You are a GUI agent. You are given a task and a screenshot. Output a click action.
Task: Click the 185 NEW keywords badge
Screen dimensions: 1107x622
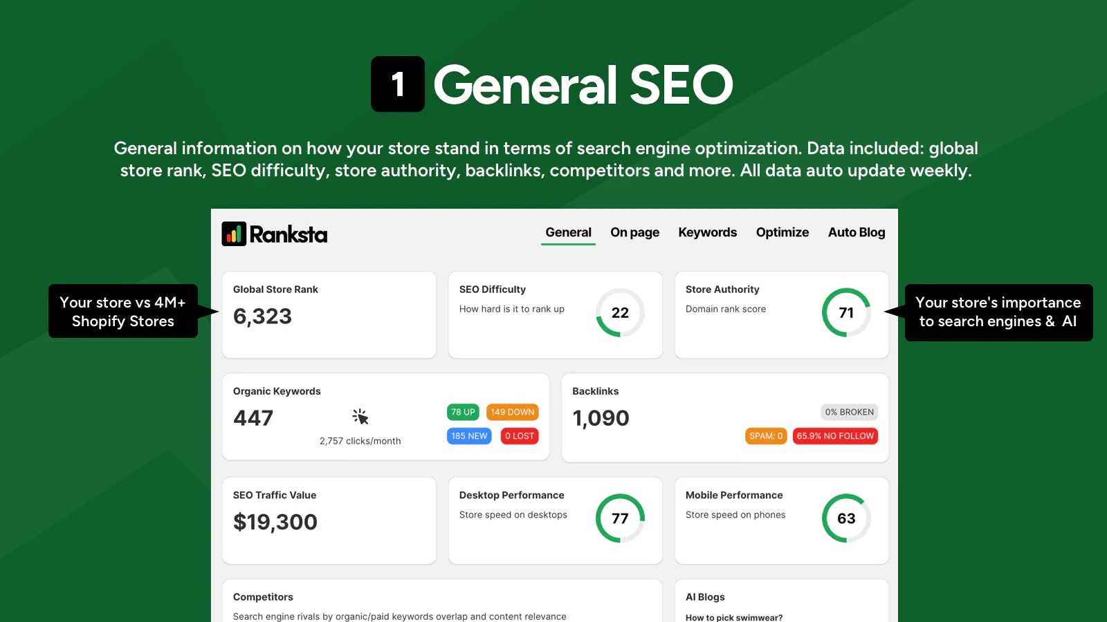pos(469,435)
